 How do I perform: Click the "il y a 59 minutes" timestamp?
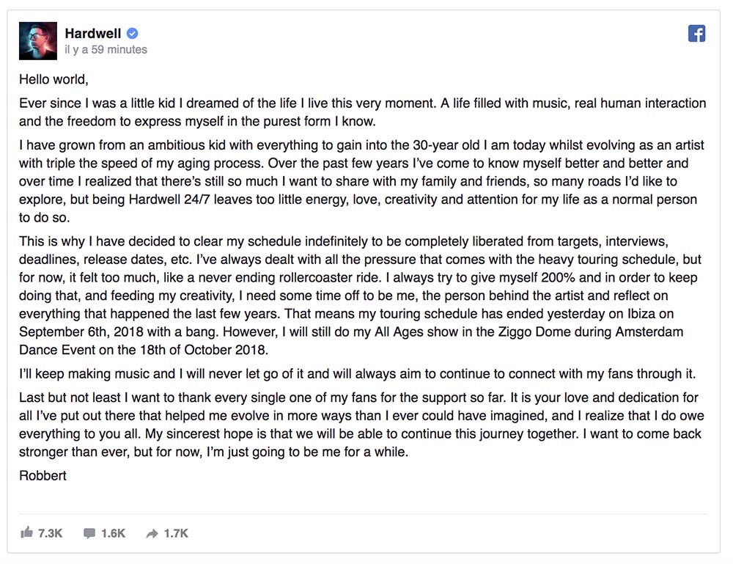pos(106,50)
